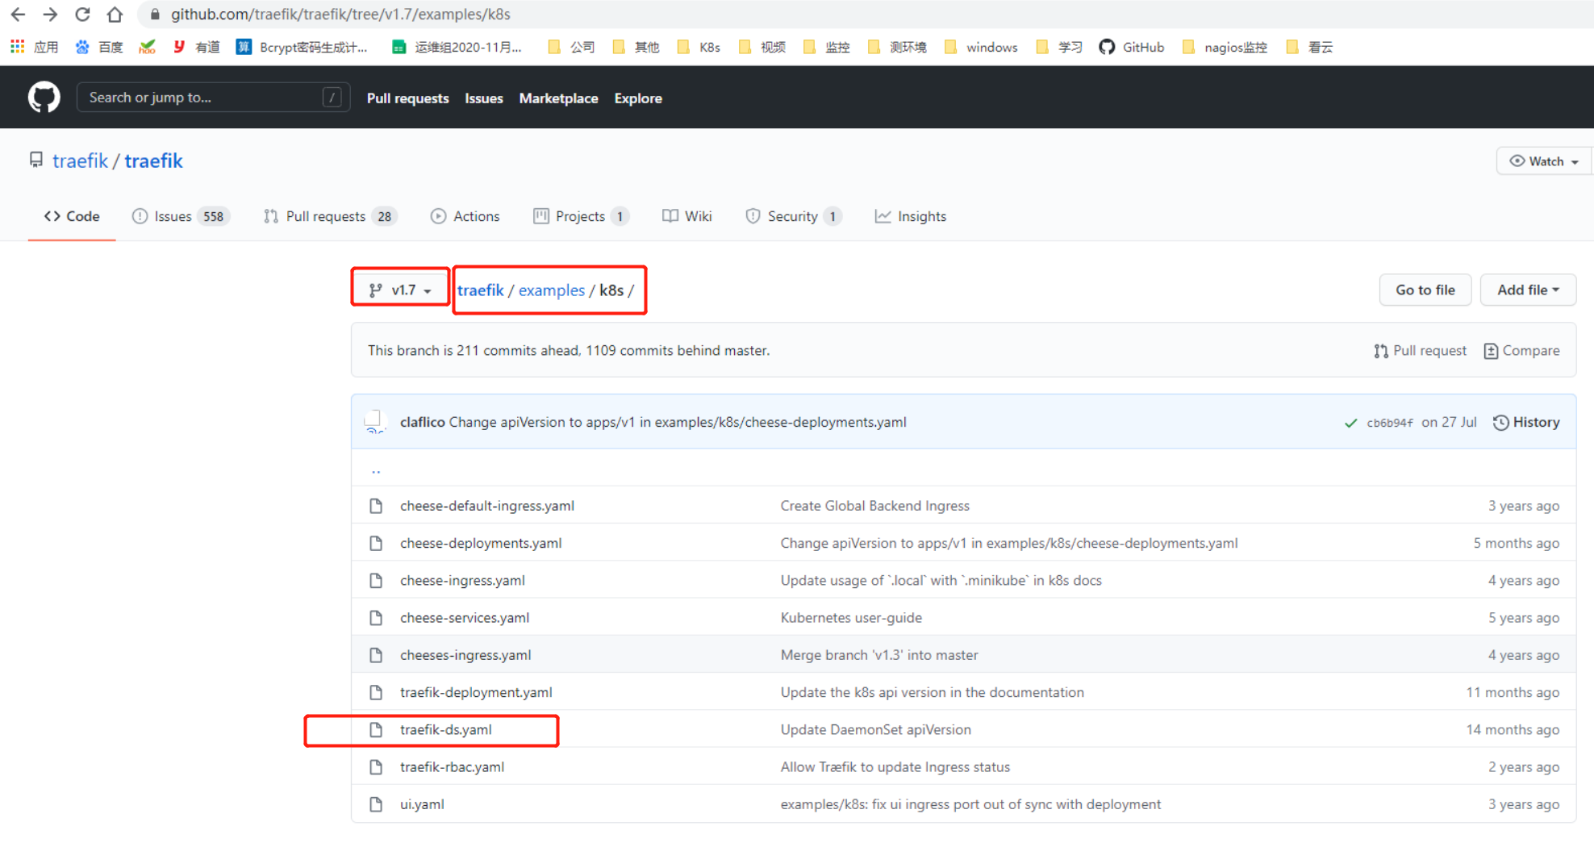1594x843 pixels.
Task: Click the Compare link
Action: click(x=1521, y=351)
